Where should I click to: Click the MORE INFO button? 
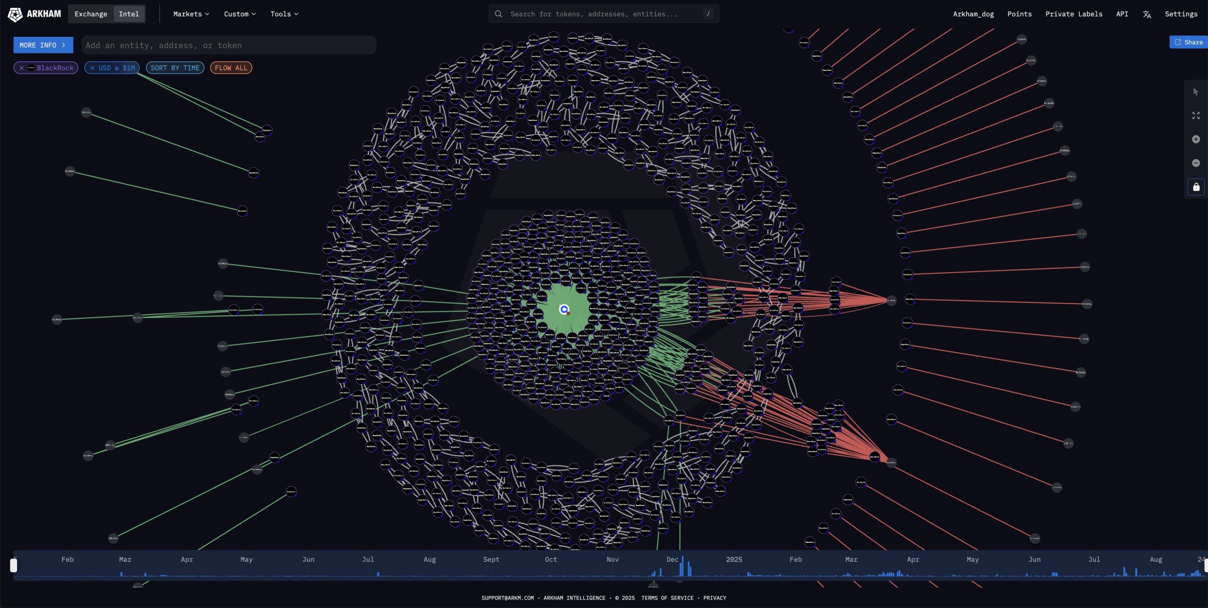click(x=43, y=45)
